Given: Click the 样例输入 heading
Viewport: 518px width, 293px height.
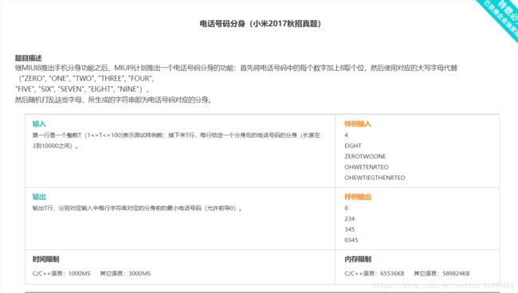Looking at the screenshot, I should point(358,123).
